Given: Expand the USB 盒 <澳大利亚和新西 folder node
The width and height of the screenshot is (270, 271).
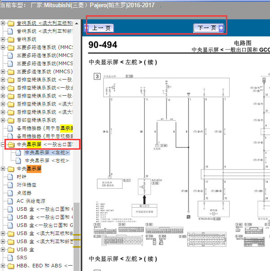Looking at the screenshot, I should pos(3,241).
